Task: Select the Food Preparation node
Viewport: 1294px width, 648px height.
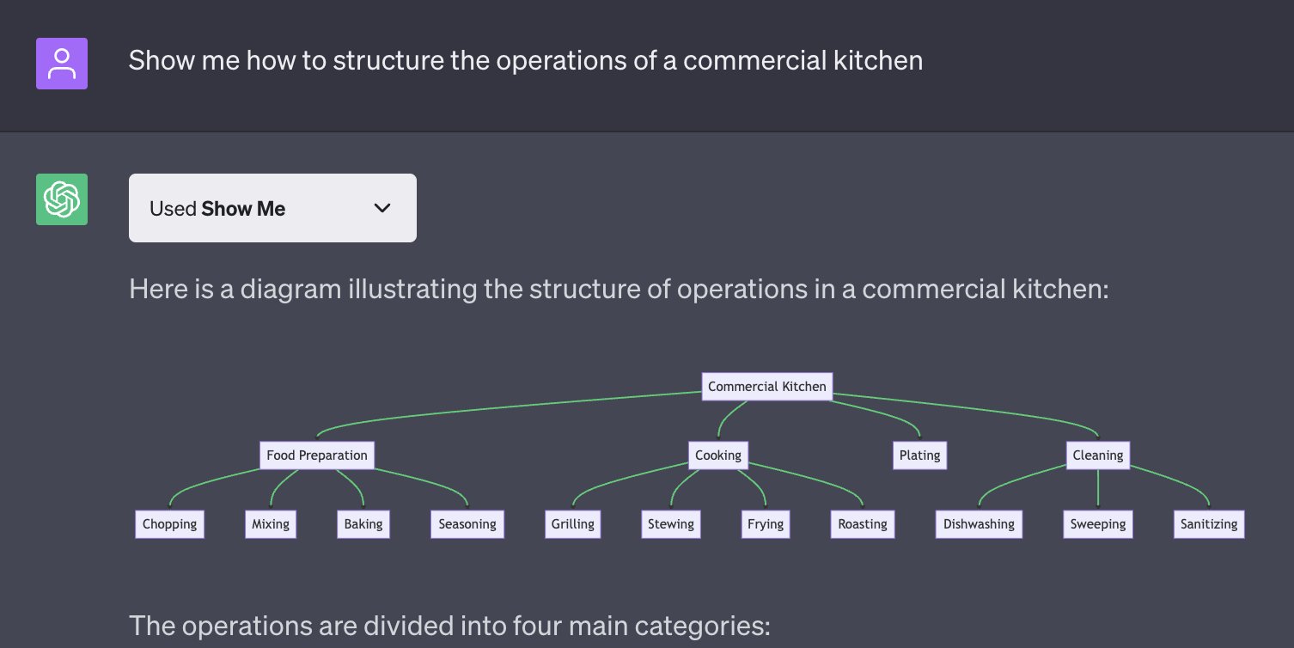Action: point(317,455)
